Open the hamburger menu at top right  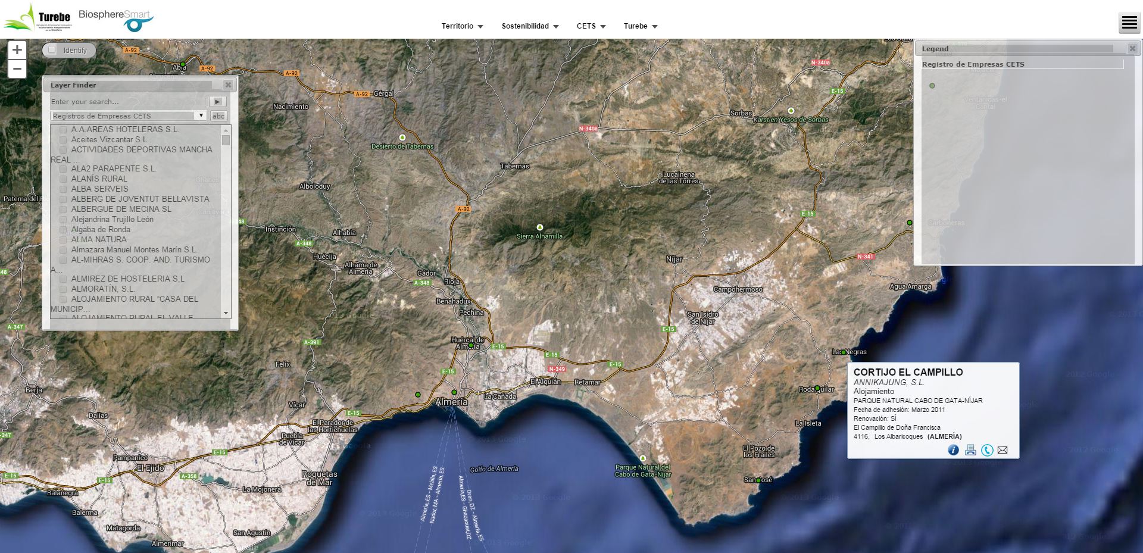[1129, 23]
